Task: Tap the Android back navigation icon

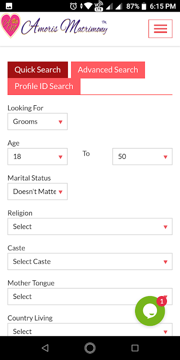Action: [45, 348]
